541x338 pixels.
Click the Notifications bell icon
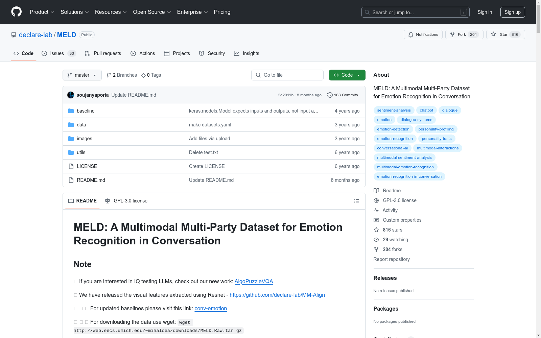[411, 34]
